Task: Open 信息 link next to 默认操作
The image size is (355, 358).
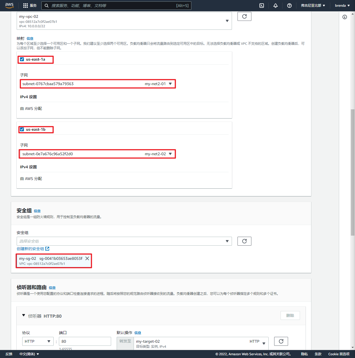Action: click(x=138, y=333)
